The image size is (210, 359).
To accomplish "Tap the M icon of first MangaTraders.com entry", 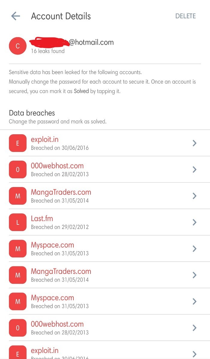I will [x=18, y=196].
